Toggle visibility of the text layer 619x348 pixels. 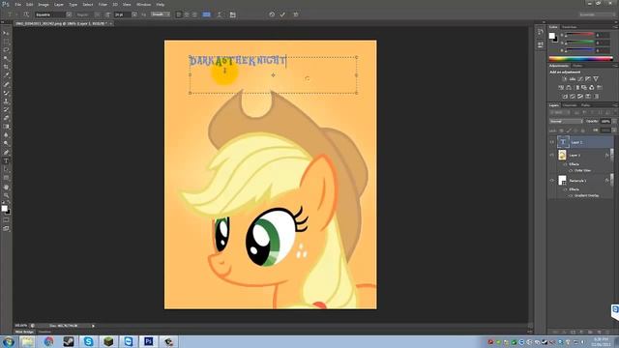coord(552,142)
